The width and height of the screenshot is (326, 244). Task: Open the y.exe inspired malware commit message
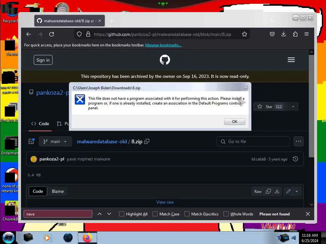(89, 159)
